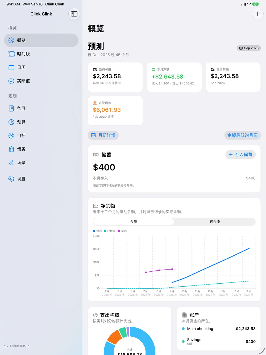The image size is (266, 355).
Task: Click the purple 实际 legend dot
Action: [119, 231]
